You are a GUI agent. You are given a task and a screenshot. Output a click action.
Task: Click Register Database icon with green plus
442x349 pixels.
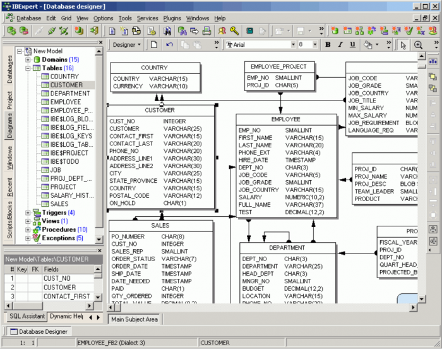tap(11, 30)
